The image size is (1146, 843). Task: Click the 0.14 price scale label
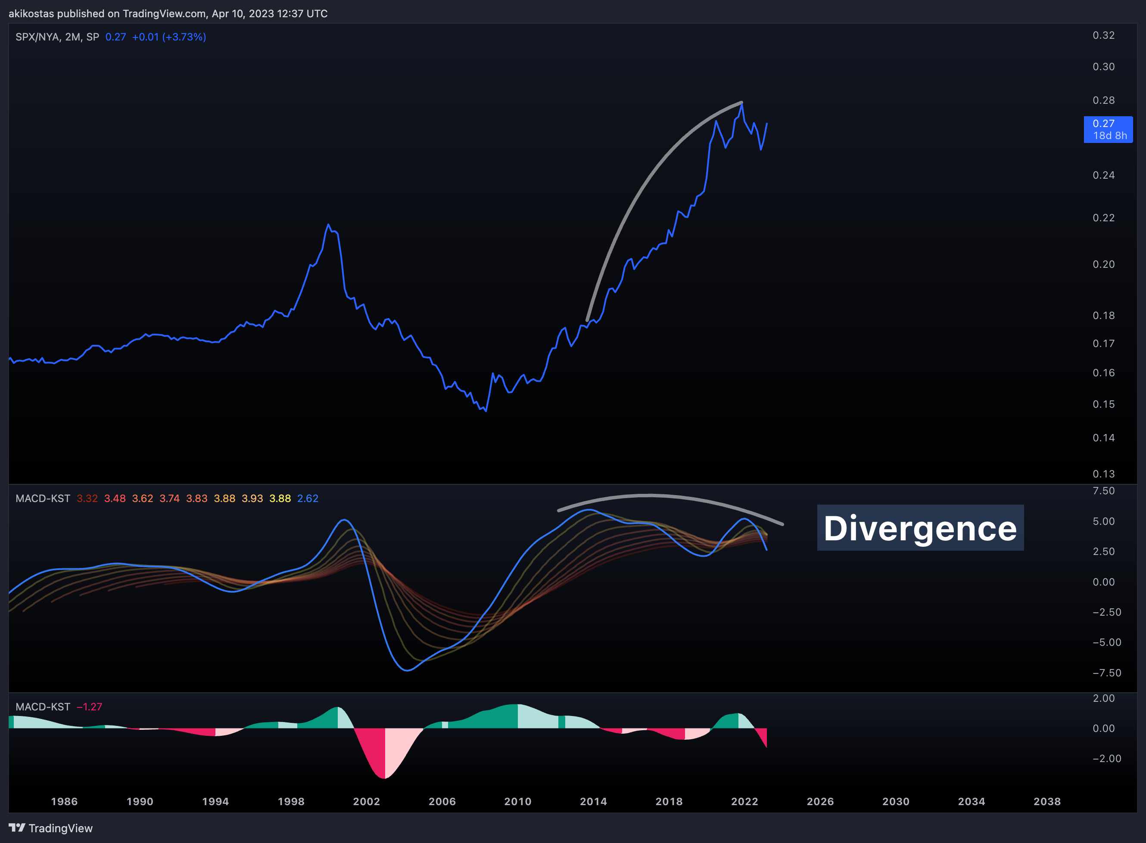(1104, 438)
